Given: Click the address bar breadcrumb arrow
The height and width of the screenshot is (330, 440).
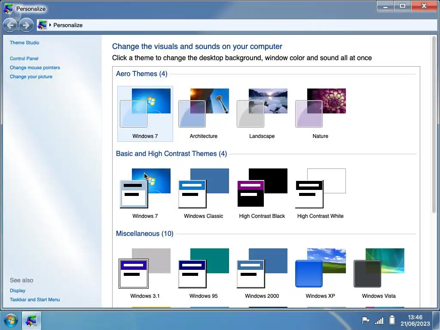Looking at the screenshot, I should coord(50,25).
